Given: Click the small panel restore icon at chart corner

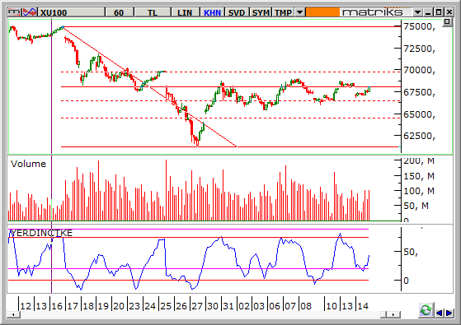Looking at the screenshot, I should tap(447, 21).
